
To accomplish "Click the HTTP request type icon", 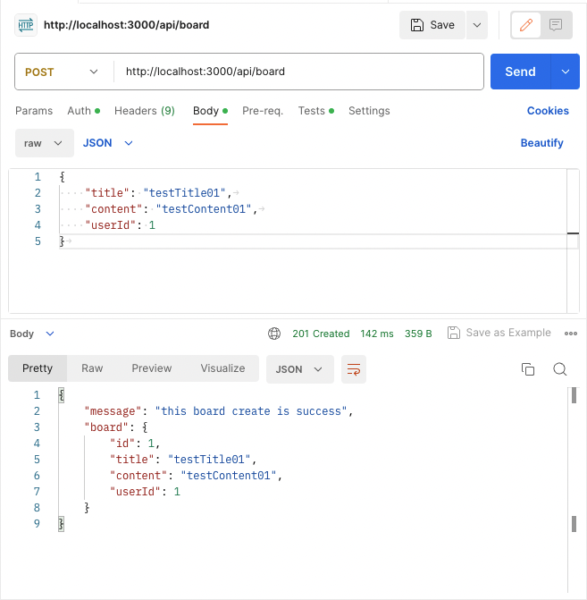I will pyautogui.click(x=26, y=25).
